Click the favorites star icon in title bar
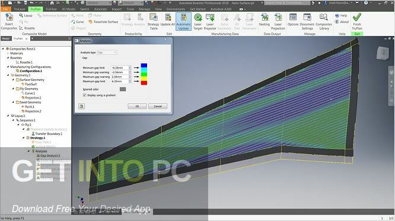395x221 pixels. (319, 3)
